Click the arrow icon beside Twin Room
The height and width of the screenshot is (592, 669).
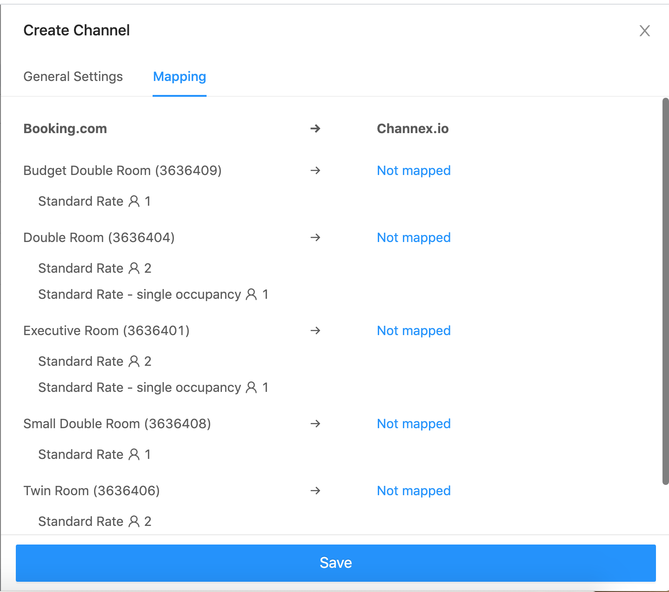click(x=315, y=491)
